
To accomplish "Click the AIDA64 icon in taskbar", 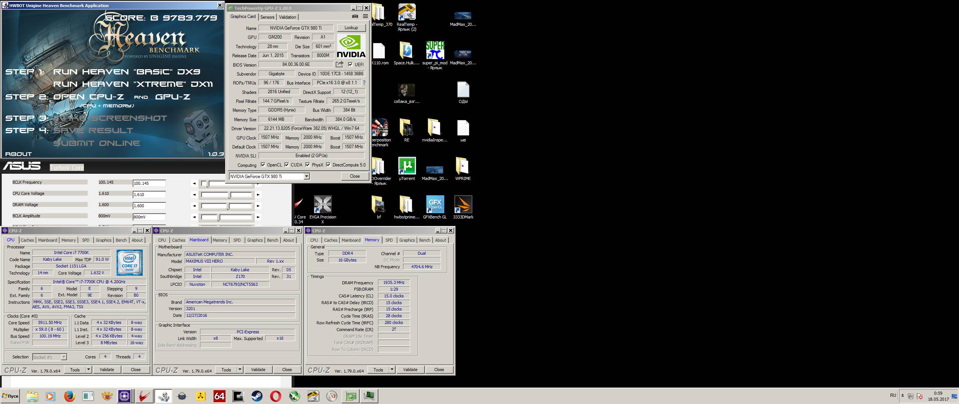I will [x=219, y=396].
